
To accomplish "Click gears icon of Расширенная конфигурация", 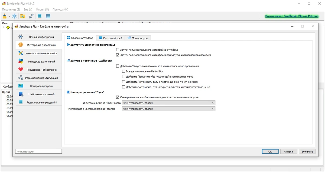I will pyautogui.click(x=21, y=78).
